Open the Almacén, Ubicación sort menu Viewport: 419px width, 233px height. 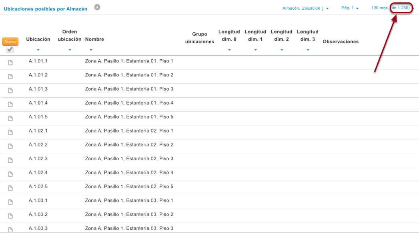[305, 8]
